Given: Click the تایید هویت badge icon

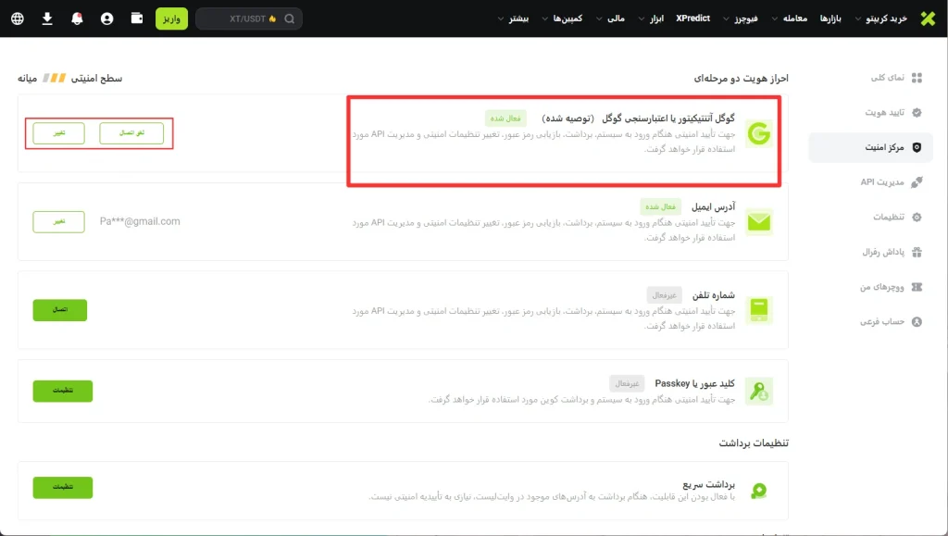Looking at the screenshot, I should coord(917,112).
